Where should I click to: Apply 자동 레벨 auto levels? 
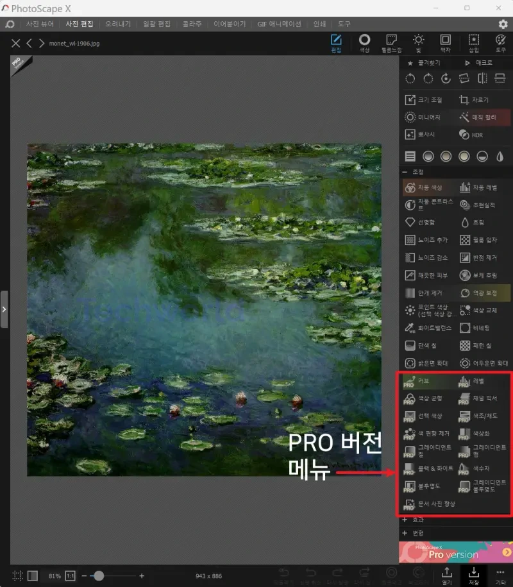(478, 187)
